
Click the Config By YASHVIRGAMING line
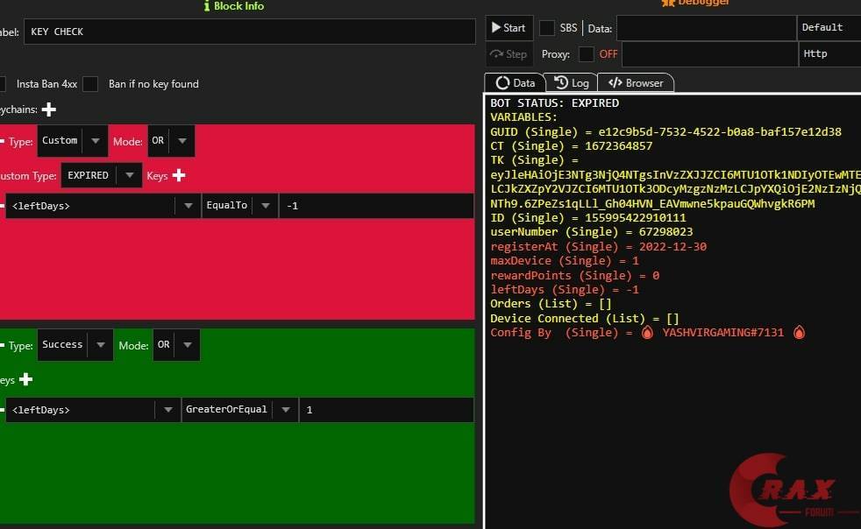pyautogui.click(x=648, y=333)
